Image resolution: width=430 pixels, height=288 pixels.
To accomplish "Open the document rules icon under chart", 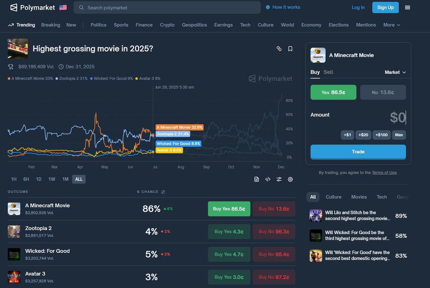I will pos(257,179).
